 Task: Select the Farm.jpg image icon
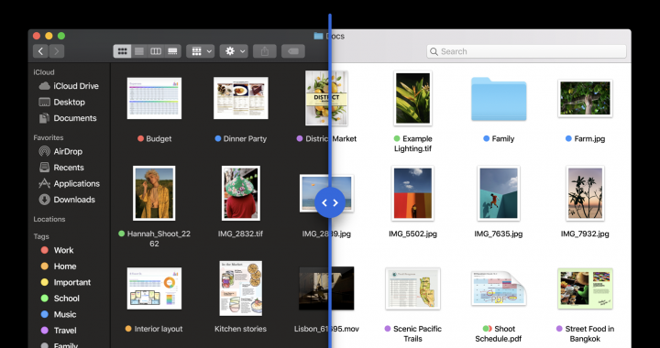pos(585,98)
